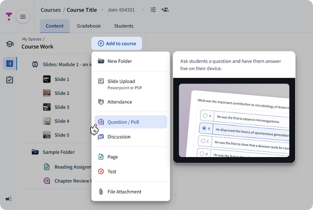
Task: Select the Chapter Review item
Action: click(68, 180)
